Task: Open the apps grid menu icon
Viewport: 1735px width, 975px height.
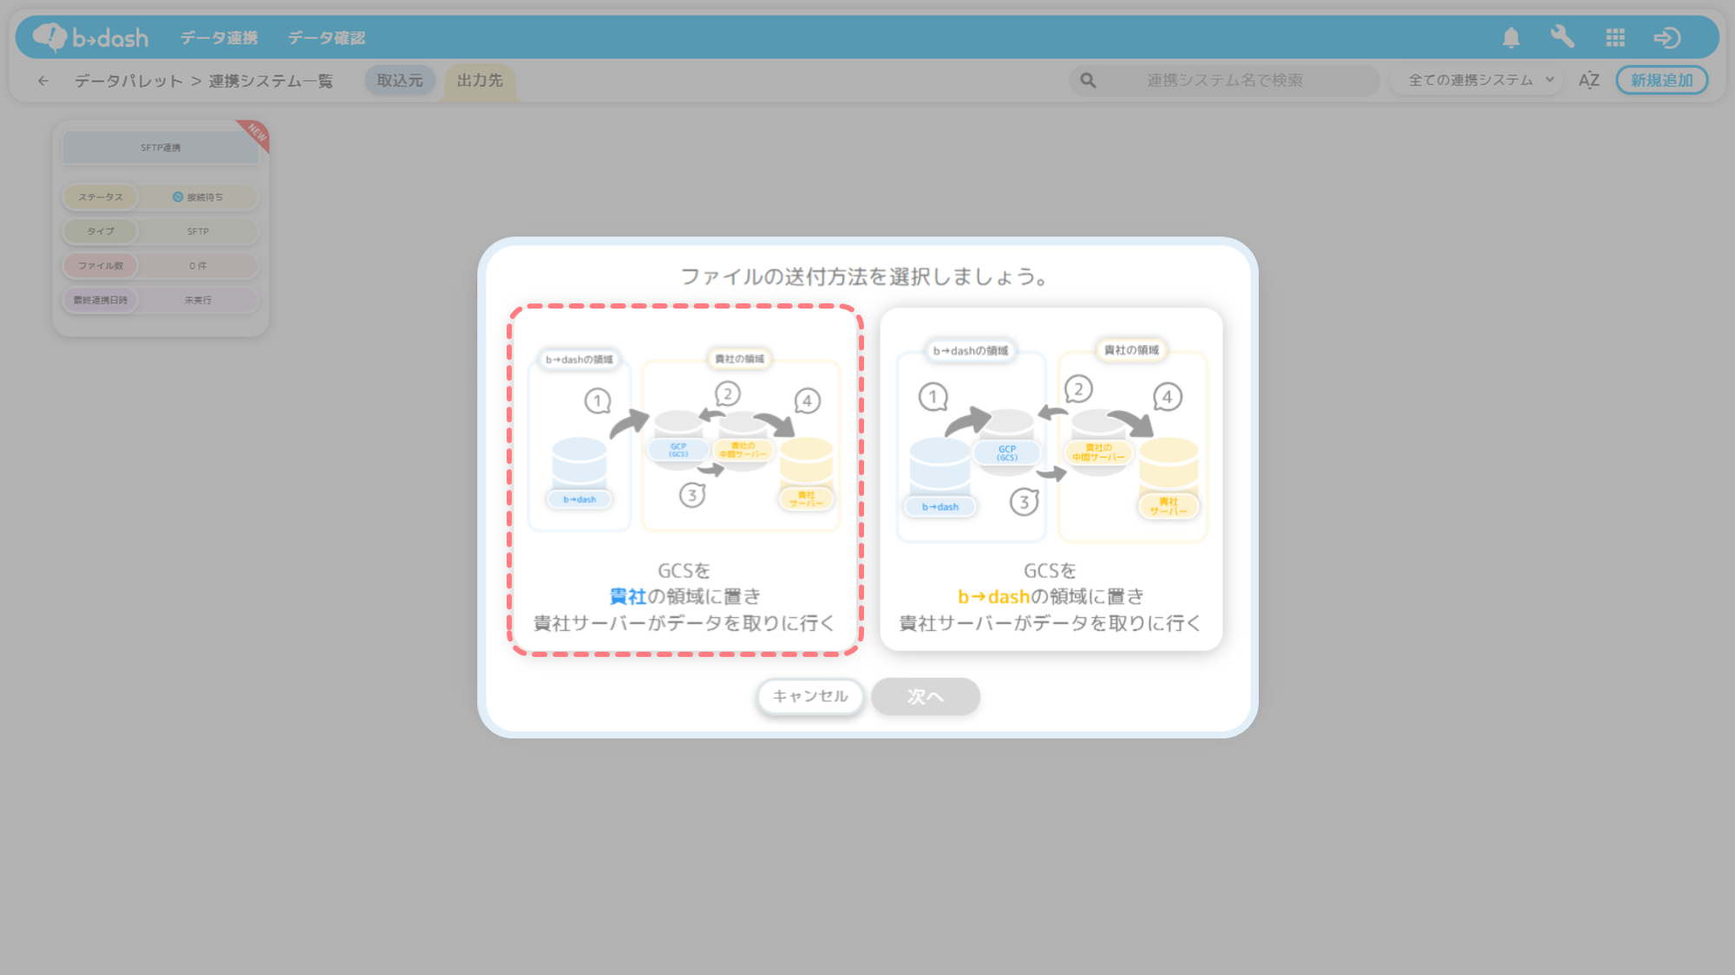Action: 1615,37
